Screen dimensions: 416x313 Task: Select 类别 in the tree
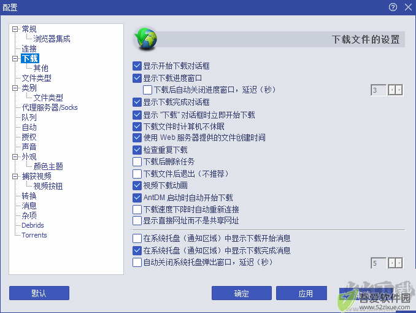[29, 88]
